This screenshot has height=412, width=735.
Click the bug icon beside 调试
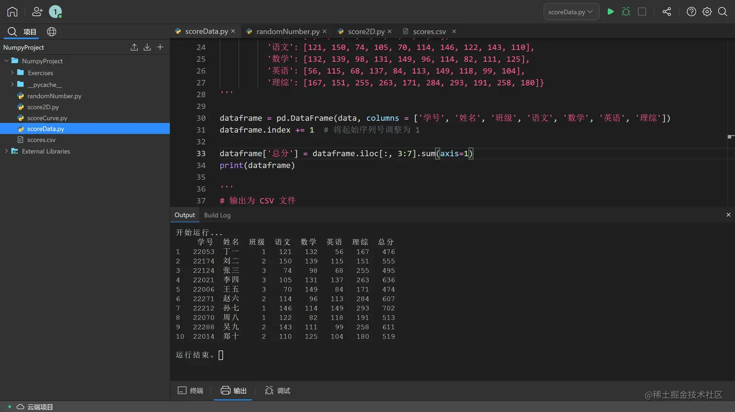tap(269, 390)
